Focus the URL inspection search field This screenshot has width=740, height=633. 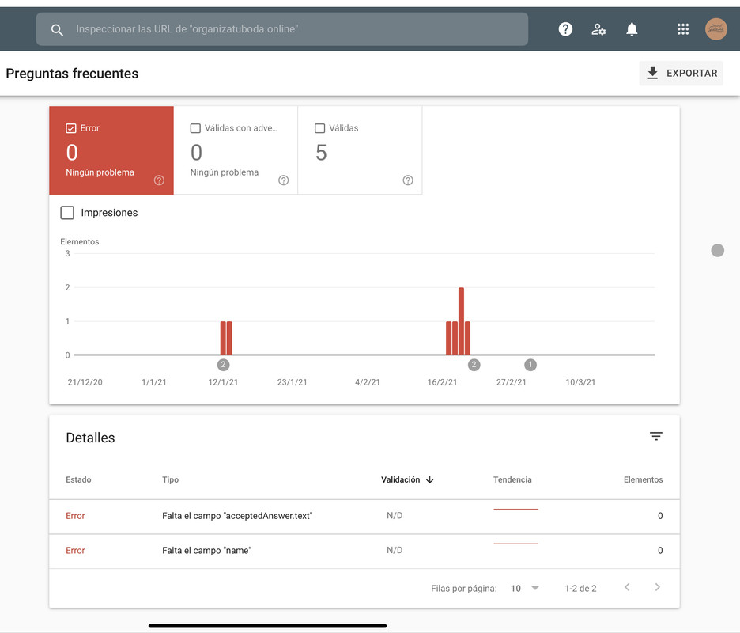[x=281, y=29]
